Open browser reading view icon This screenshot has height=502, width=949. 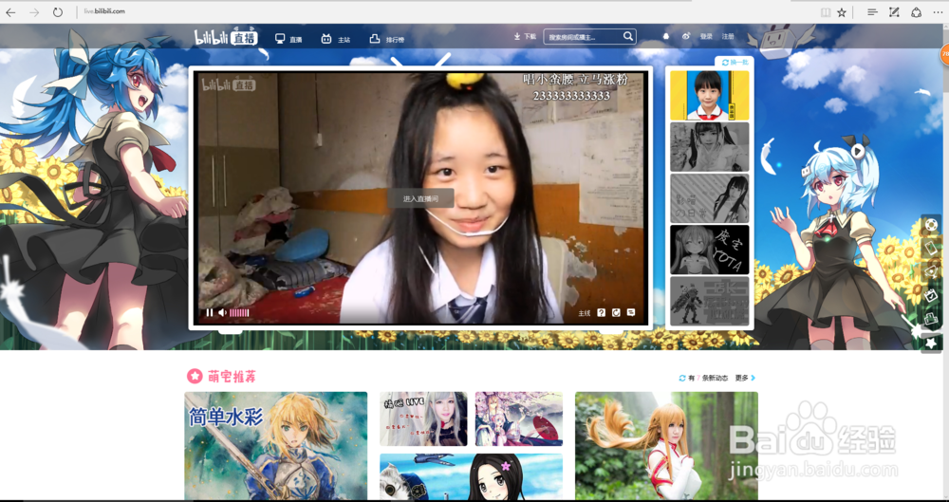click(826, 12)
